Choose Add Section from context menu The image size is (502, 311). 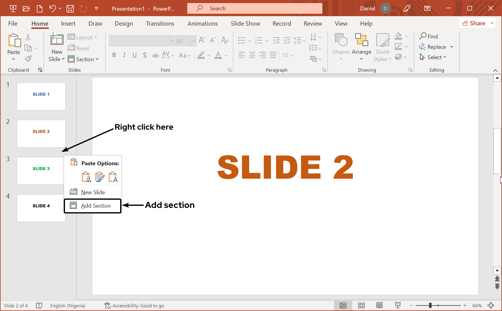[x=95, y=206]
